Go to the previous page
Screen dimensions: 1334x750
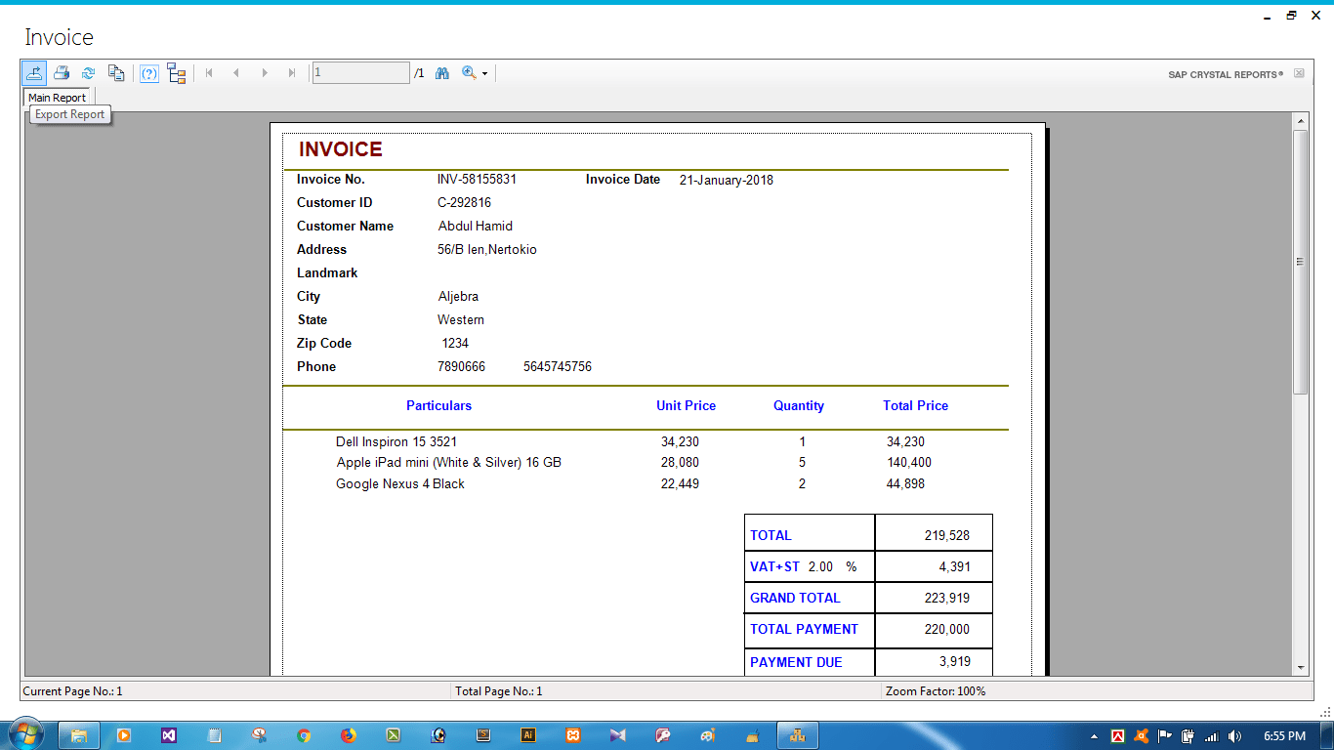236,73
